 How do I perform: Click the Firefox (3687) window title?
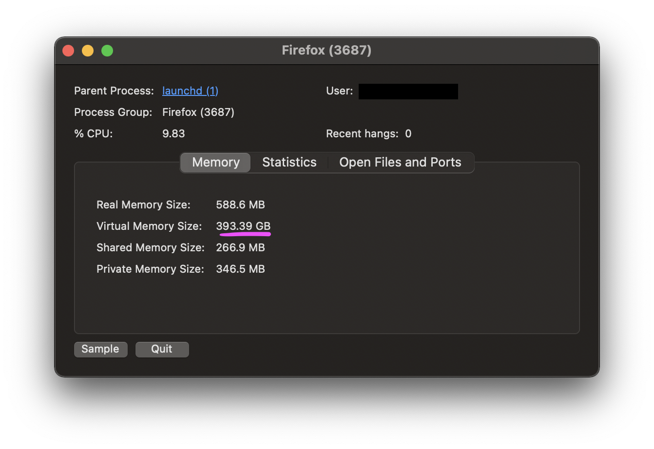click(x=327, y=50)
